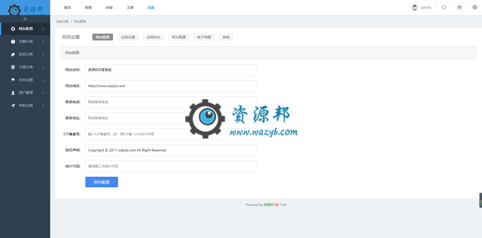Click the sidebar collapse bars icon
The height and width of the screenshot is (238, 482).
[x=25, y=19]
